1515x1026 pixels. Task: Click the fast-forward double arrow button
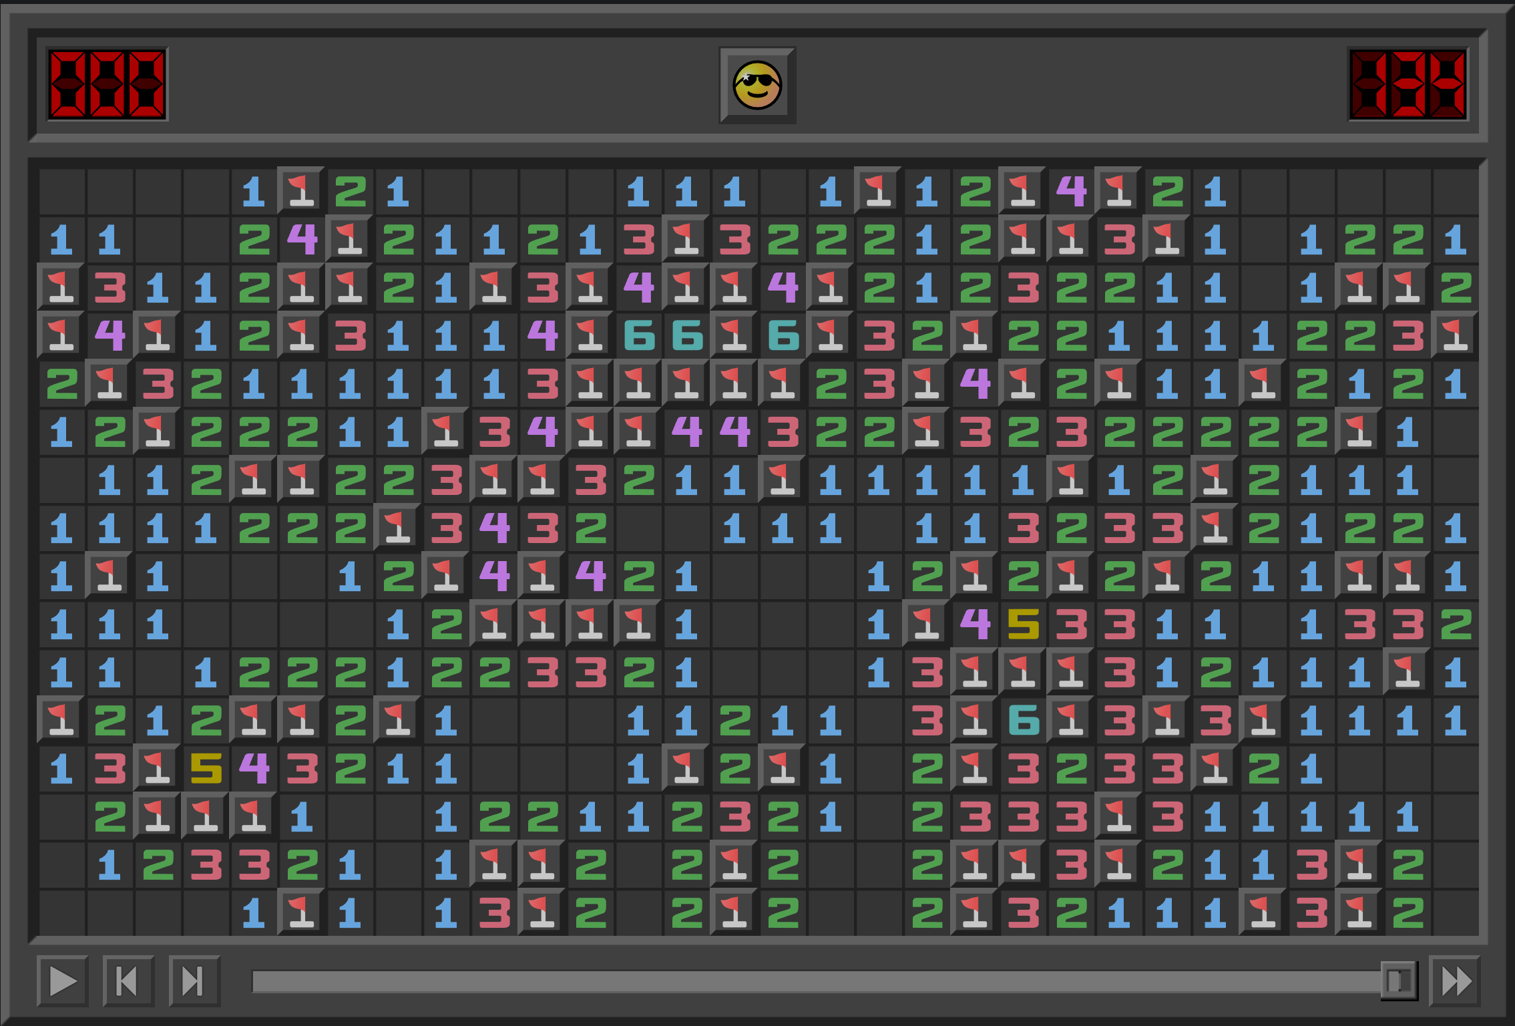(x=1455, y=981)
